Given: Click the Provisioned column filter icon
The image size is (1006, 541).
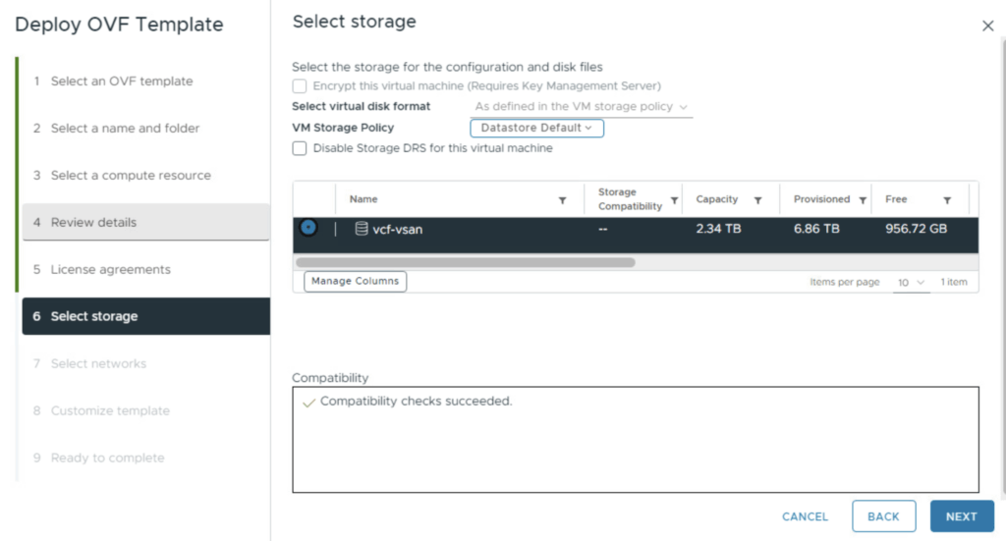Looking at the screenshot, I should (x=862, y=200).
